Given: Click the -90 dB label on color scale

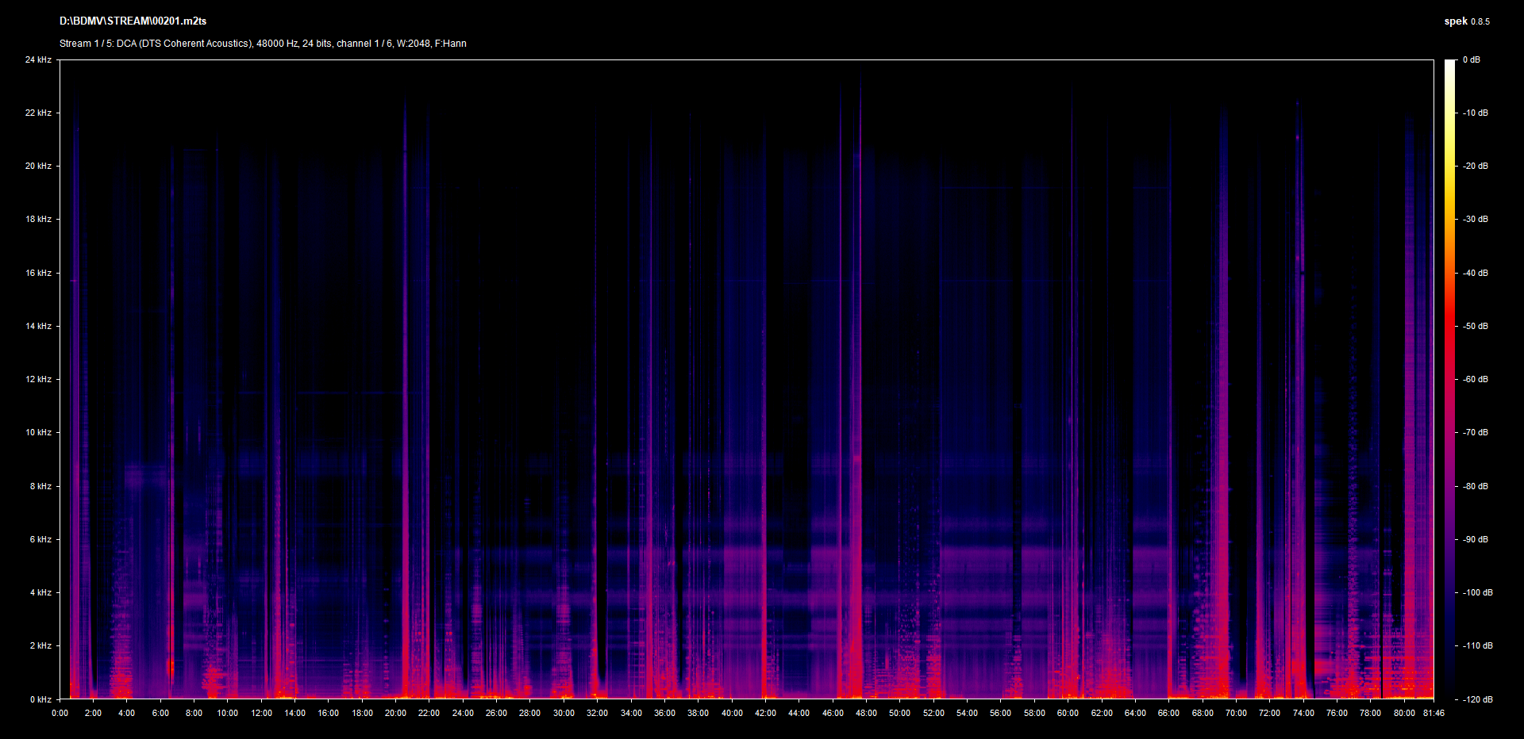Looking at the screenshot, I should point(1475,540).
